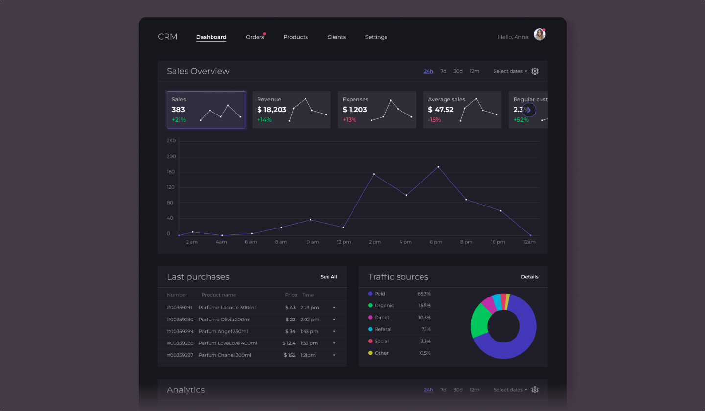Select 7d range in Analytics
Viewport: 705px width, 411px height.
pos(443,390)
